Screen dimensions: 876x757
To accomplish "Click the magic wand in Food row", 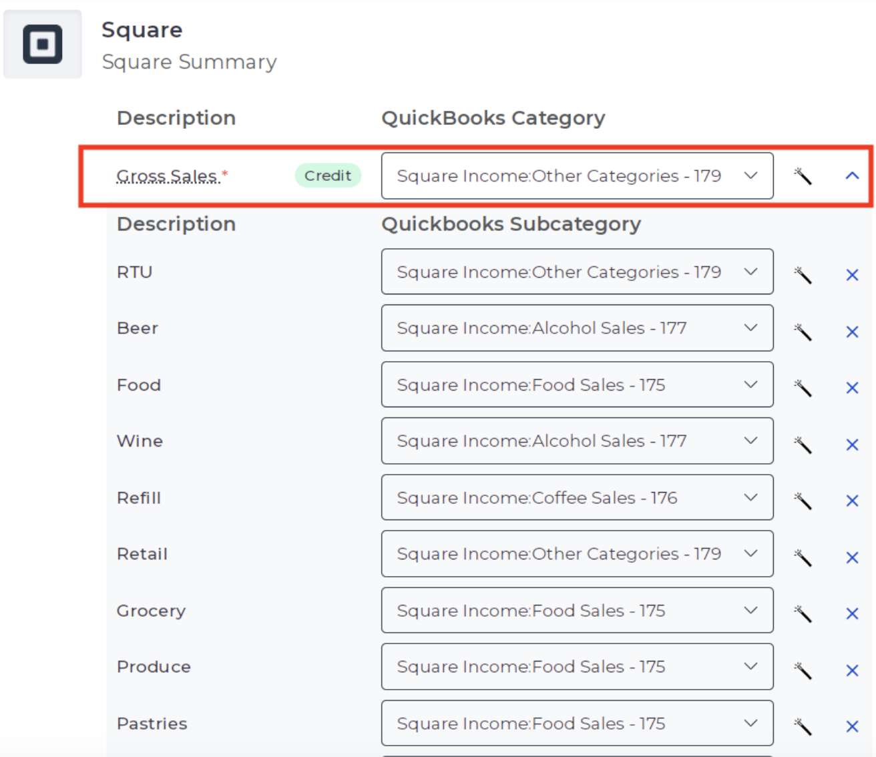I will 803,387.
